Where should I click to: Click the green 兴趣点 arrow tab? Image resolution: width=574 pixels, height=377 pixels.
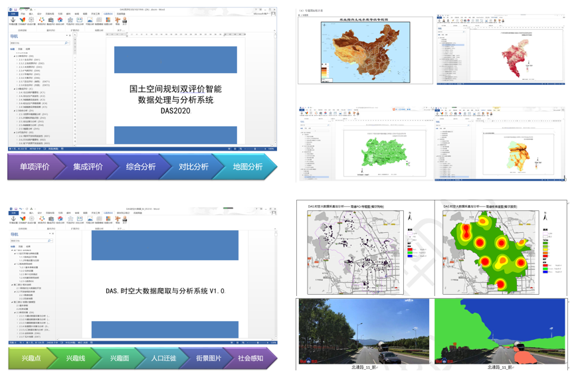click(31, 358)
